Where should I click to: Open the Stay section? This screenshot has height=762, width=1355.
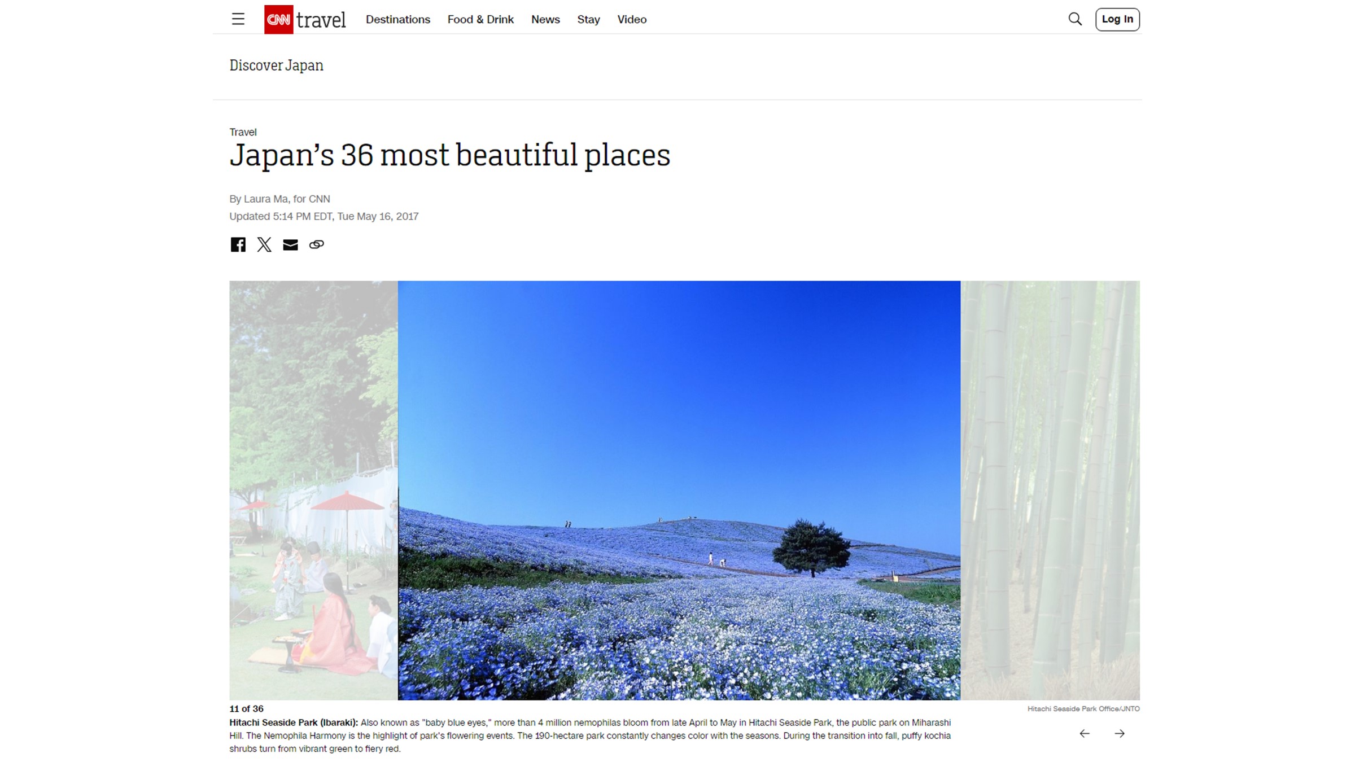pyautogui.click(x=588, y=19)
